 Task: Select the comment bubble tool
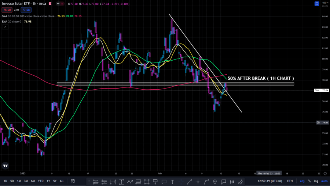click(164, 182)
